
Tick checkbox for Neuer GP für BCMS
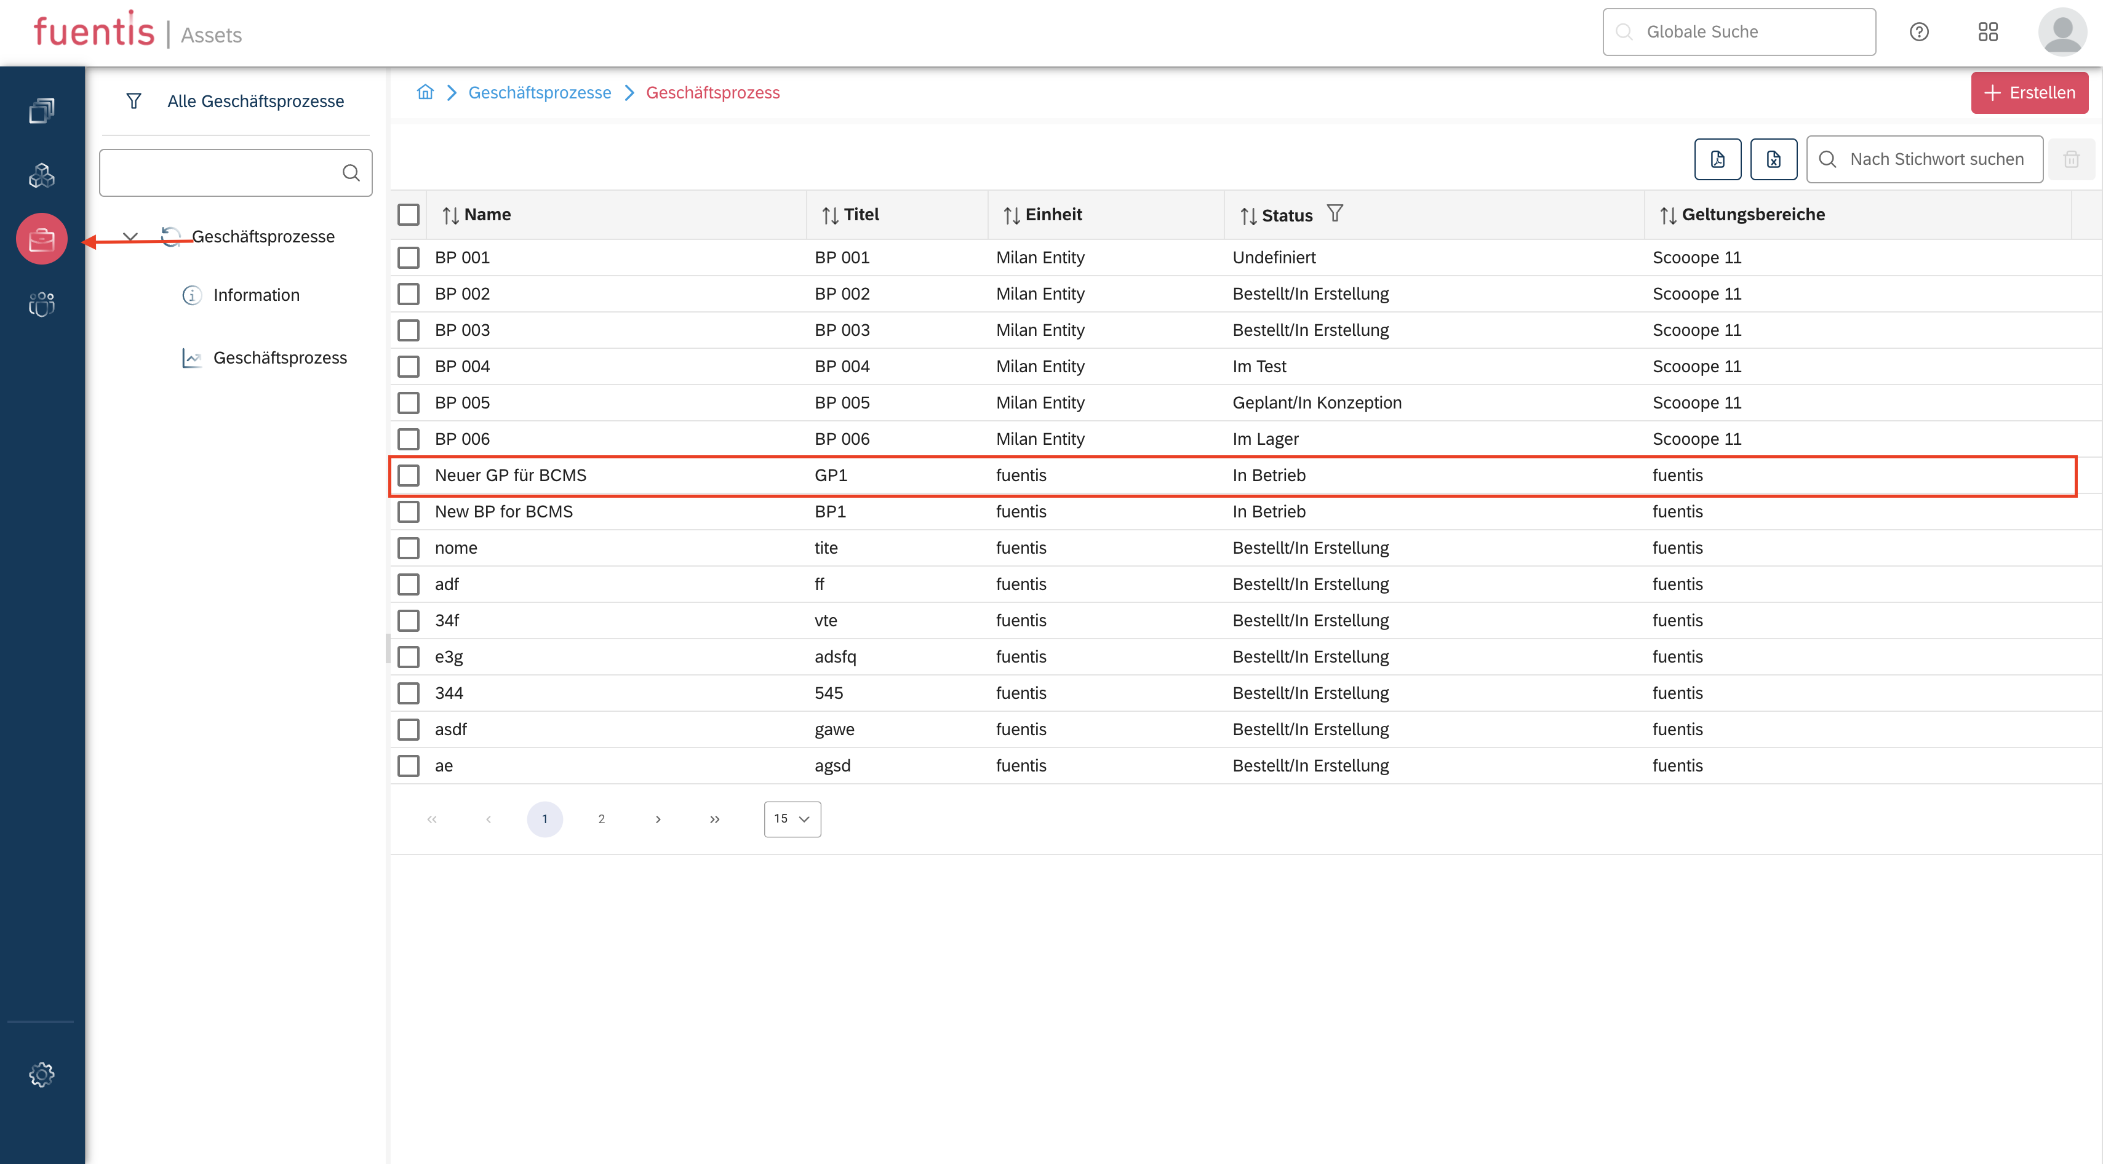[408, 475]
